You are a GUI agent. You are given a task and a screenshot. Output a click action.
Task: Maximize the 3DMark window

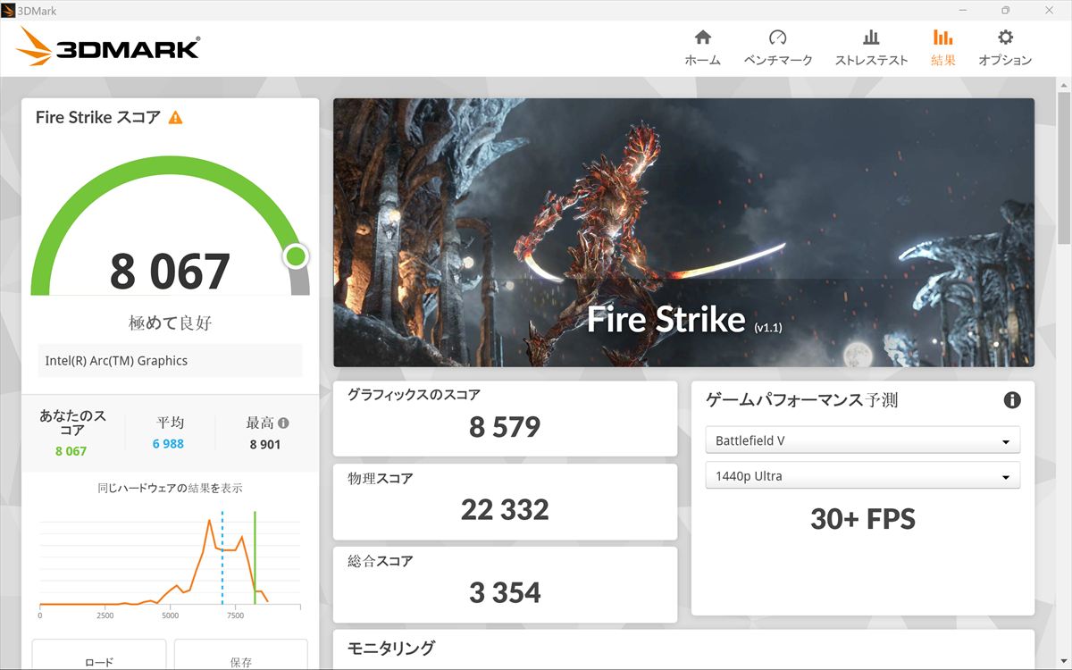click(1005, 11)
